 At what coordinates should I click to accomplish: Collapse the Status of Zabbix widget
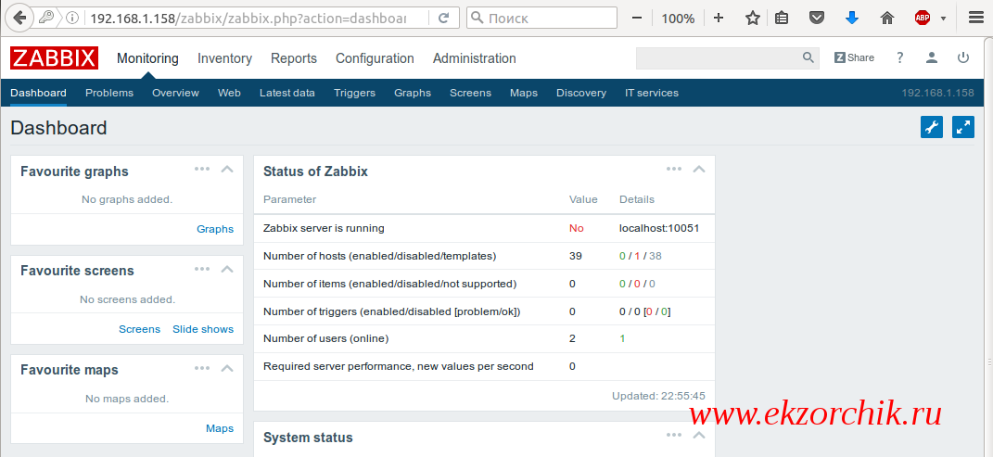click(698, 169)
